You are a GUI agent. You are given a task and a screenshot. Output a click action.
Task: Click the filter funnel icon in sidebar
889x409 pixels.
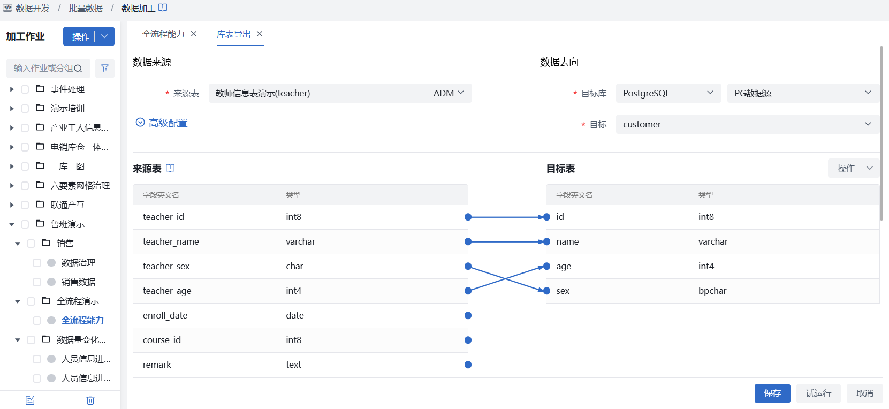105,68
